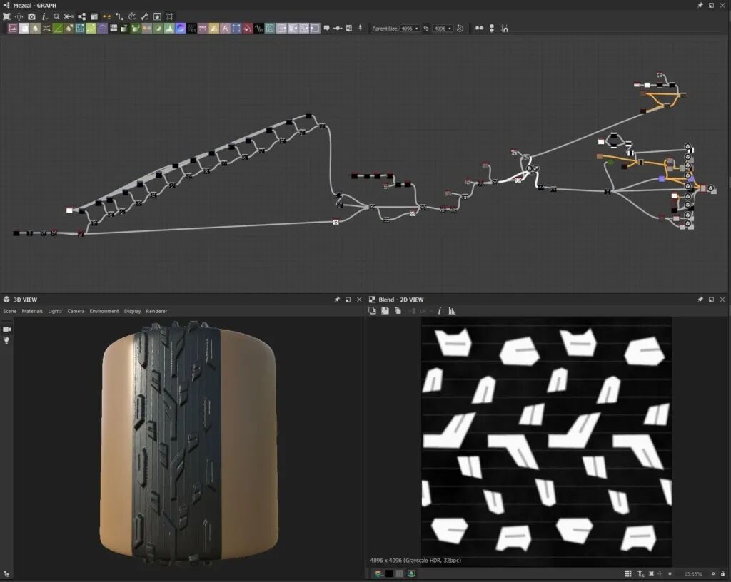
Task: Click the light bulb icon in 3D view sidebar
Action: pos(6,340)
